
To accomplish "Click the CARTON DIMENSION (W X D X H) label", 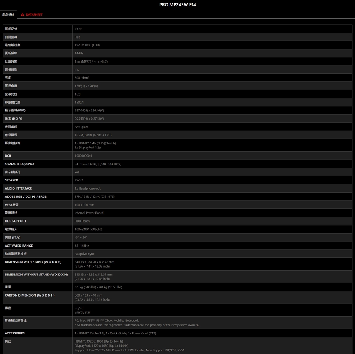I will tap(30, 295).
